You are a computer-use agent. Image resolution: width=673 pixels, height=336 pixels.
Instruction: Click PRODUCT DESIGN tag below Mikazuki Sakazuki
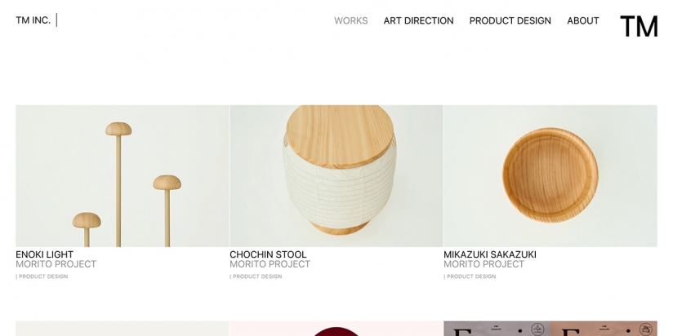pos(470,276)
